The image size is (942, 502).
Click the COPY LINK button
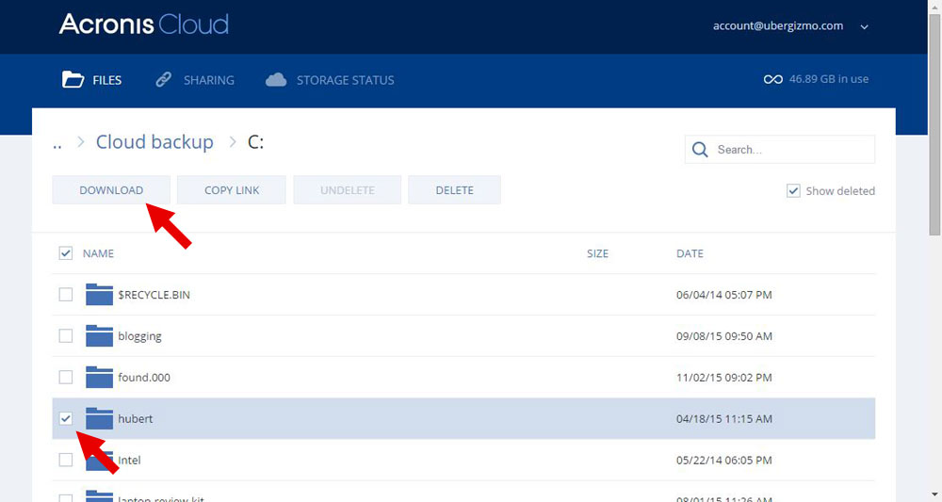coord(232,189)
